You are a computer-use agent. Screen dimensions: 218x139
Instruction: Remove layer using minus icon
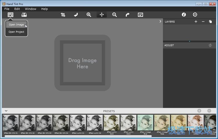coord(203,21)
